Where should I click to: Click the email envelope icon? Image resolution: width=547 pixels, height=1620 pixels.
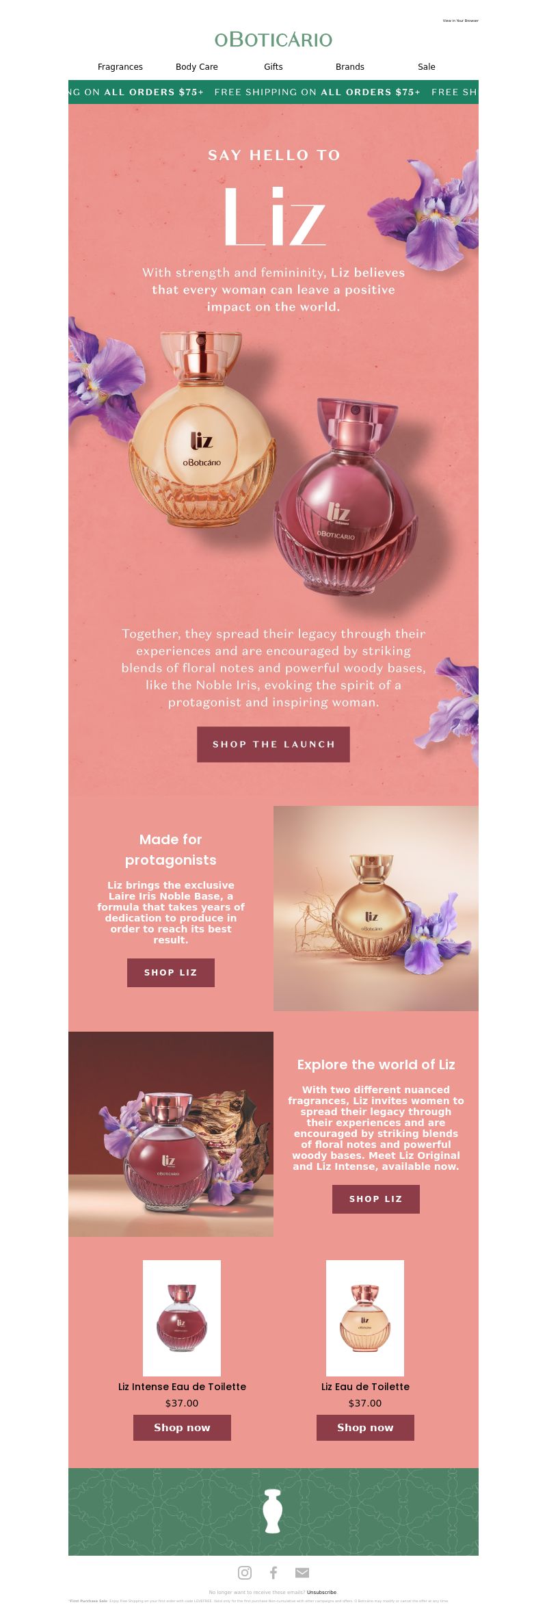tap(302, 1573)
